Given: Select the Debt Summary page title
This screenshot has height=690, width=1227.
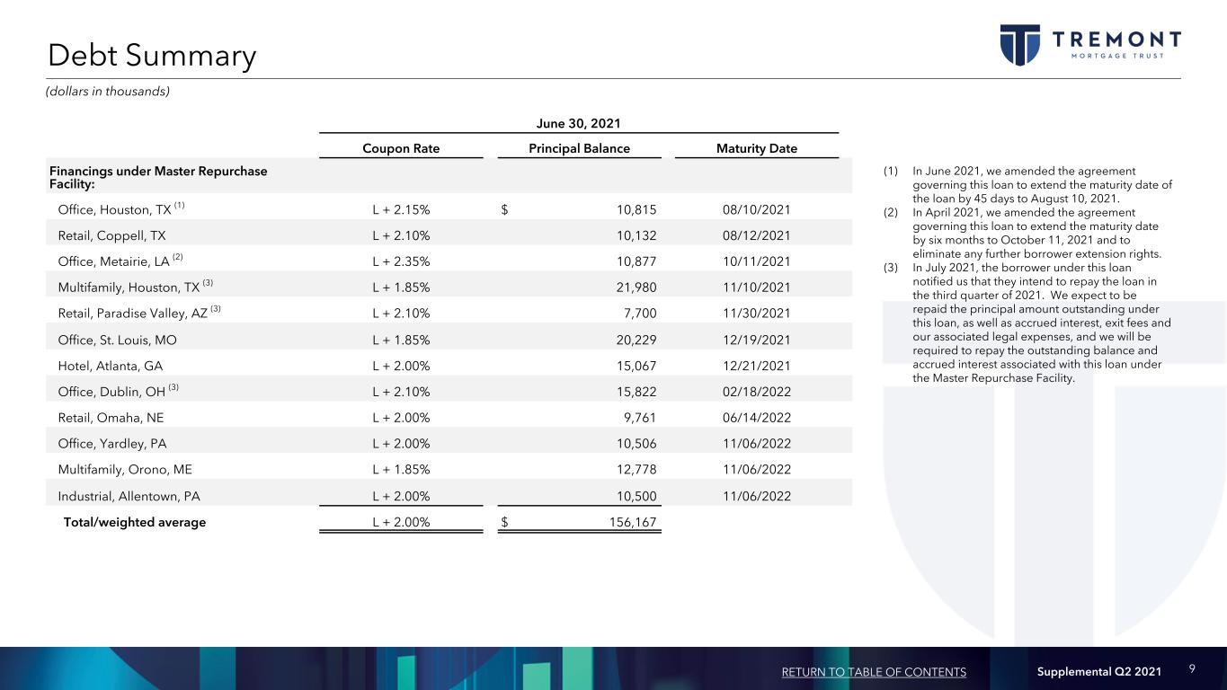Looking at the screenshot, I should (x=152, y=56).
